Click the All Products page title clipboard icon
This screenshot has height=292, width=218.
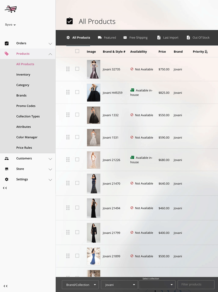(x=69, y=21)
